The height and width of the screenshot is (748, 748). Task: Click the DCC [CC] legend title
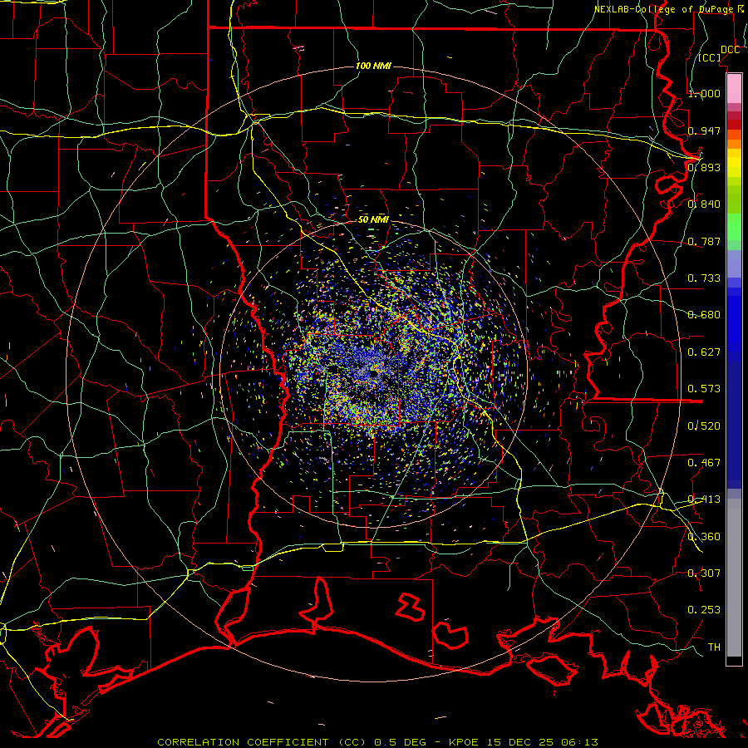click(x=718, y=53)
